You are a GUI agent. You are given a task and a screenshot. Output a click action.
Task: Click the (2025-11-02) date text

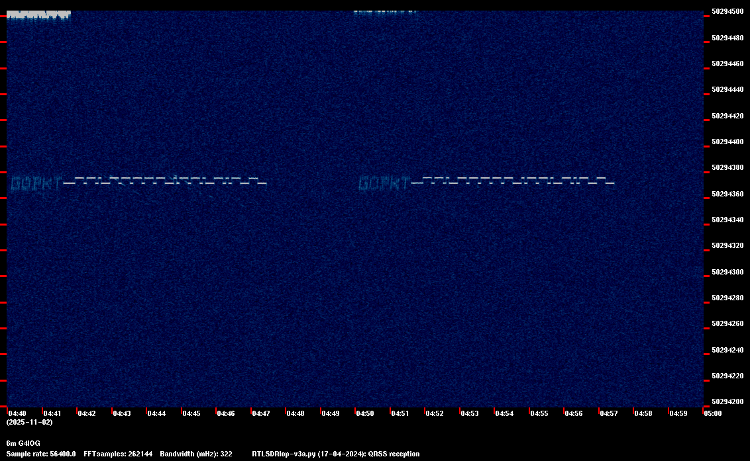(29, 422)
